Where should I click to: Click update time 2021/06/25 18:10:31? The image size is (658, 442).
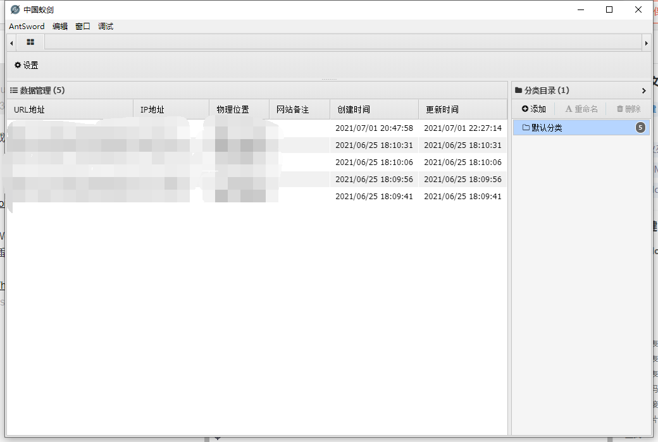point(463,145)
